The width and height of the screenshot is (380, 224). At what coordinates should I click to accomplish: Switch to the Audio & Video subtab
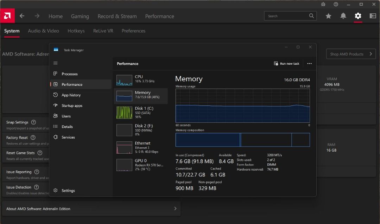click(43, 31)
